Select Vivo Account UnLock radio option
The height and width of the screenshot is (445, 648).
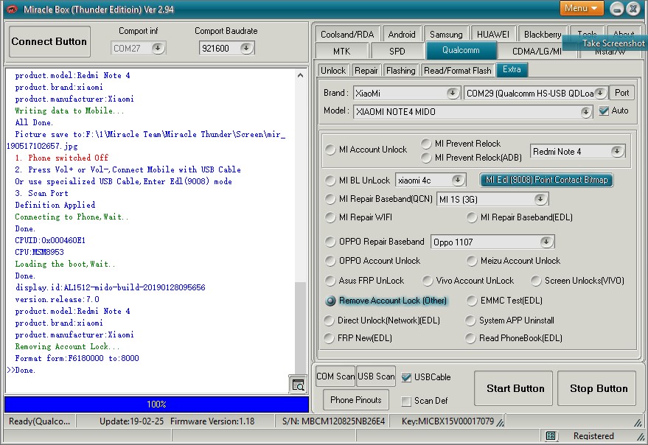(428, 281)
